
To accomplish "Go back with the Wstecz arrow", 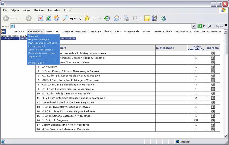I will click(6, 18).
